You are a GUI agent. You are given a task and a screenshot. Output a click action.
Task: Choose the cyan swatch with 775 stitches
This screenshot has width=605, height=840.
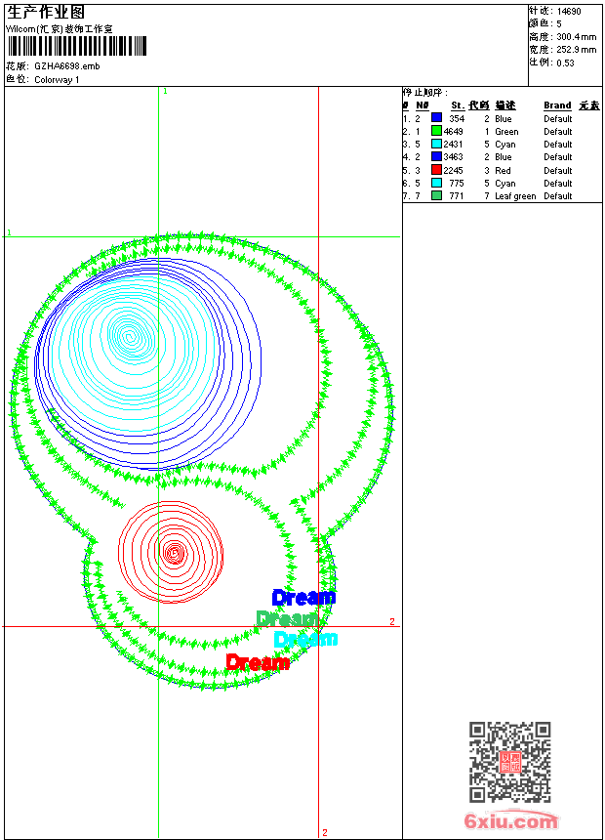(436, 183)
